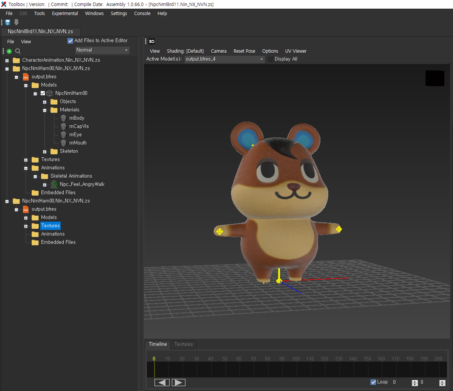
Task: Toggle Add Files to Active Editor checkbox
Action: (x=70, y=41)
